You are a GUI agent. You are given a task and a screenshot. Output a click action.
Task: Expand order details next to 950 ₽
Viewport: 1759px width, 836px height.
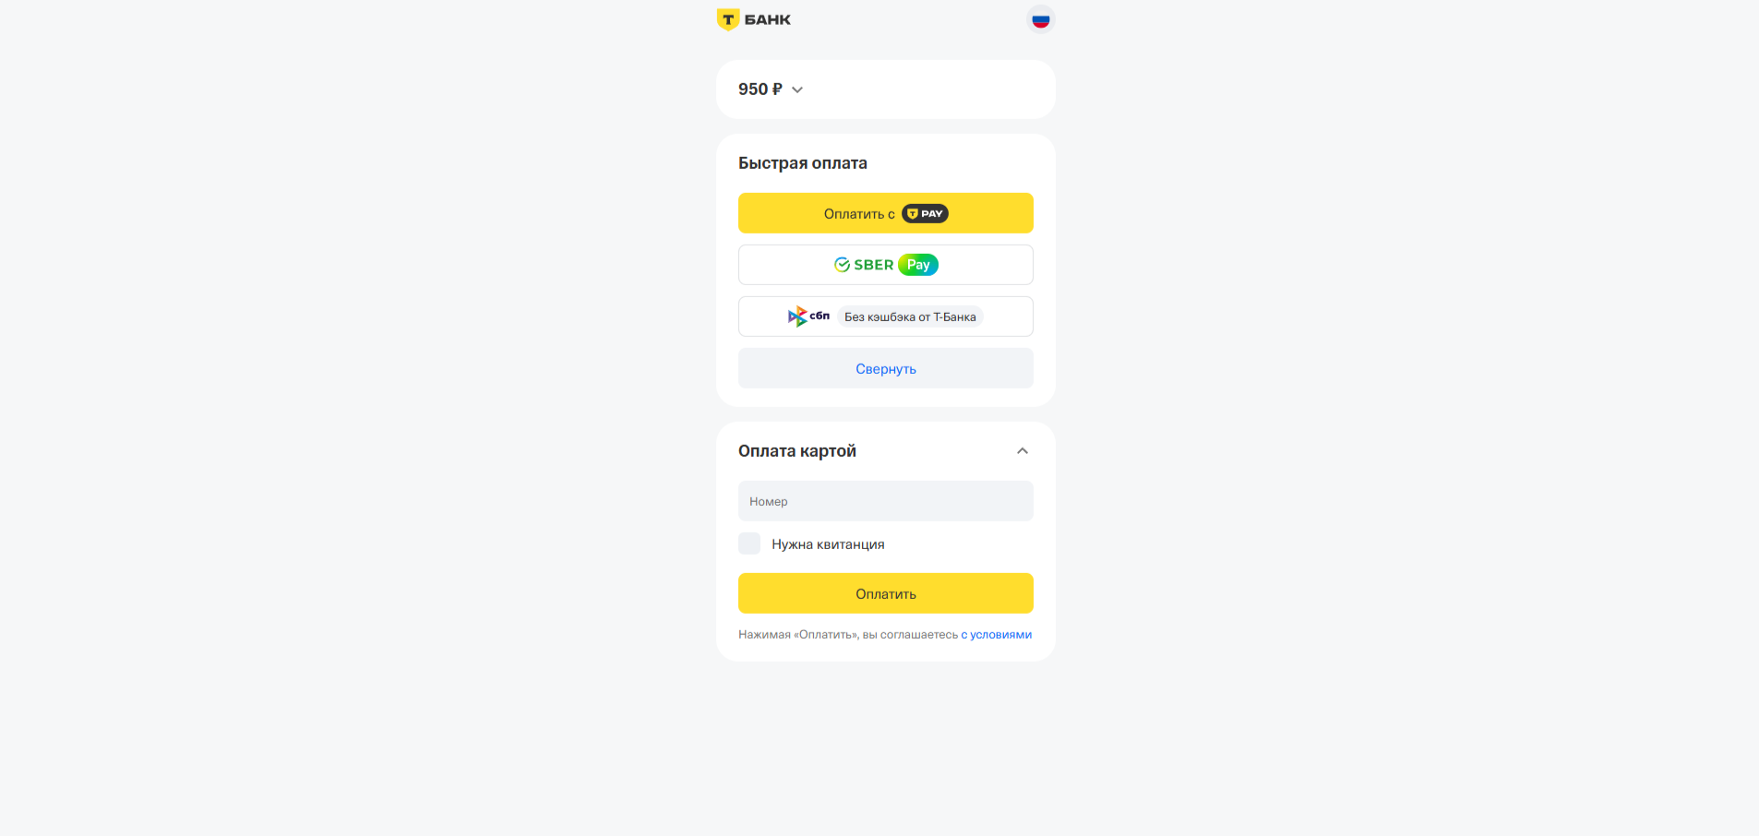(797, 90)
